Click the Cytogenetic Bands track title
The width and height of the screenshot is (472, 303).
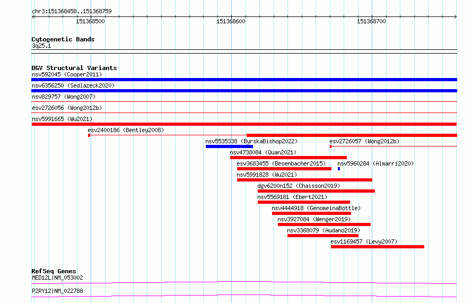63,39
